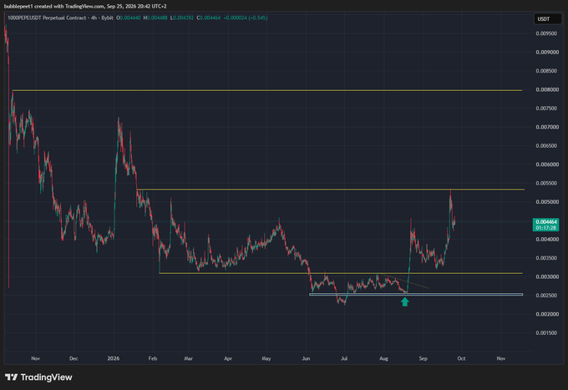Click the Aug label on time axis

coord(383,358)
